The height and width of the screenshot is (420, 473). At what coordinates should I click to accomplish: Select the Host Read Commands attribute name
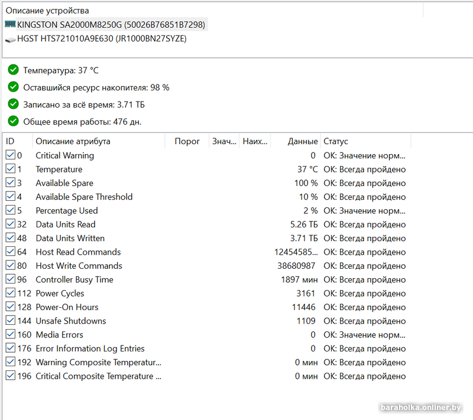78,252
